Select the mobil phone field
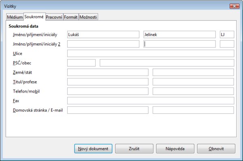 pyautogui.click(x=193, y=91)
